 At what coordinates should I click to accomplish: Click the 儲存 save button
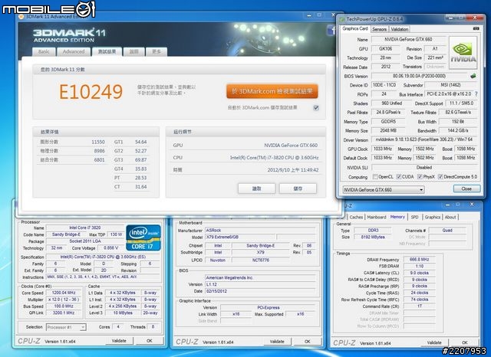298,188
